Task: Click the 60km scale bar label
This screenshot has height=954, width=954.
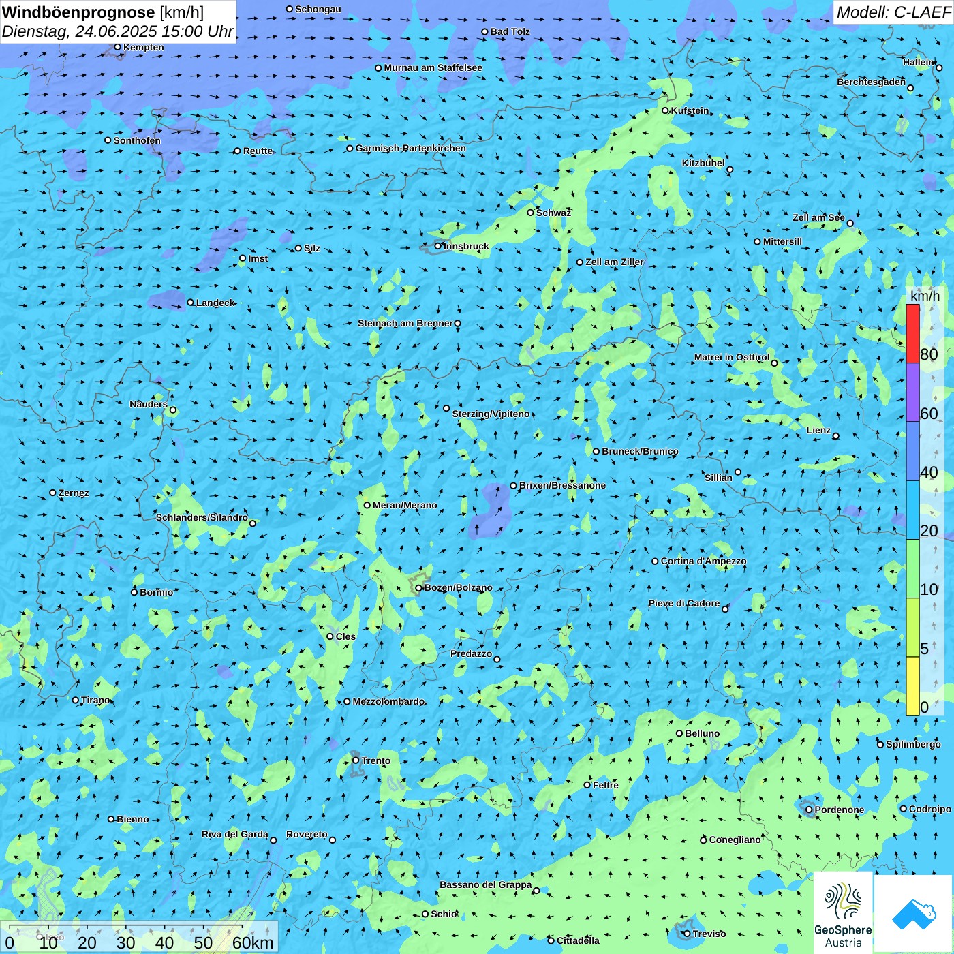Action: click(x=253, y=942)
